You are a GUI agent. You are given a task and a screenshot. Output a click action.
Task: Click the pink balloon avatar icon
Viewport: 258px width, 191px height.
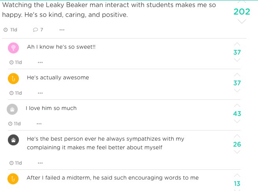pos(13,48)
